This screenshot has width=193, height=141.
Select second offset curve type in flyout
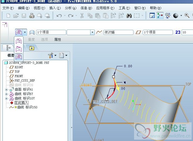coord(19,49)
